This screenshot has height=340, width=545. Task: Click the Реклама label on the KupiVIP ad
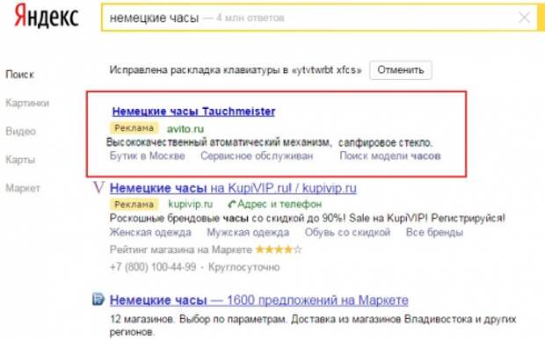[x=134, y=204]
